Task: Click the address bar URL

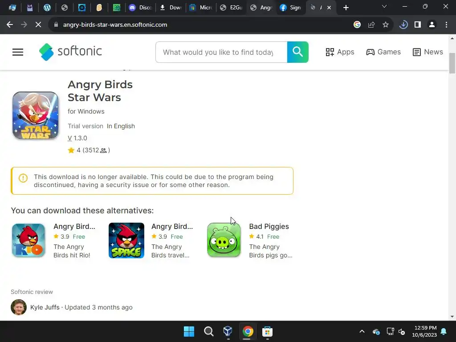Action: pos(115,25)
